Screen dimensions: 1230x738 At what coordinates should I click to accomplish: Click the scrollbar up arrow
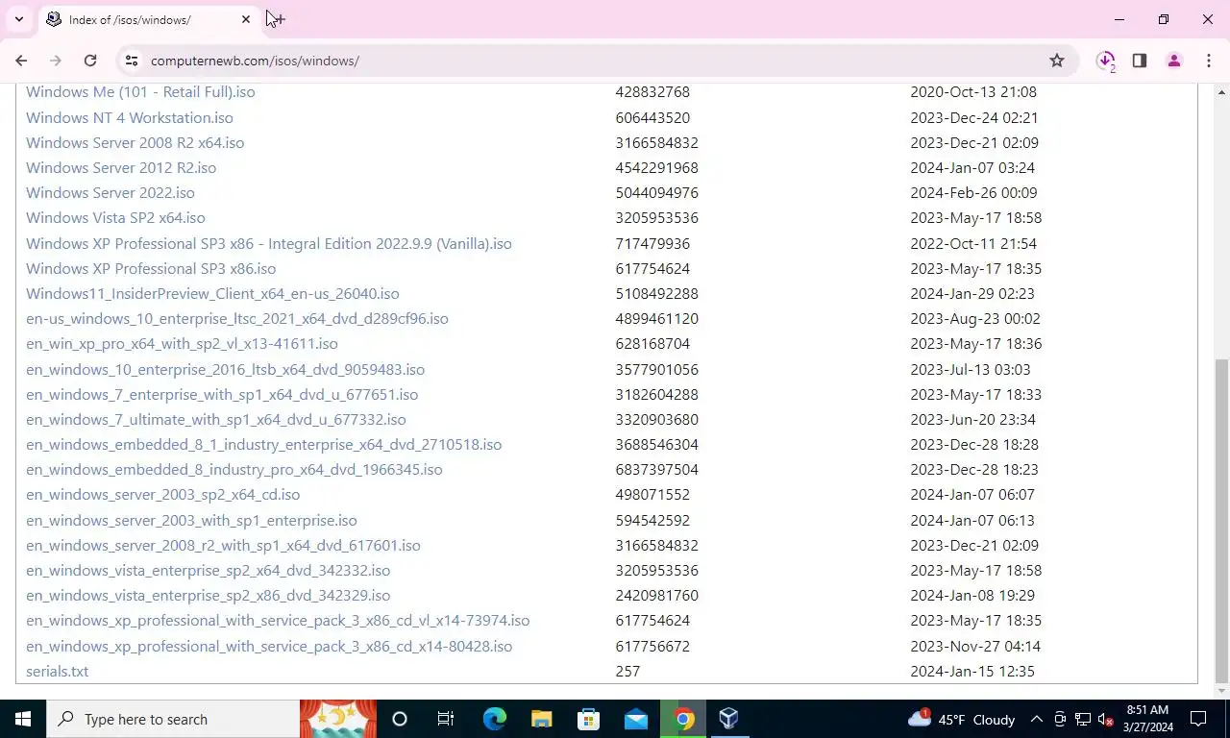tap(1221, 92)
